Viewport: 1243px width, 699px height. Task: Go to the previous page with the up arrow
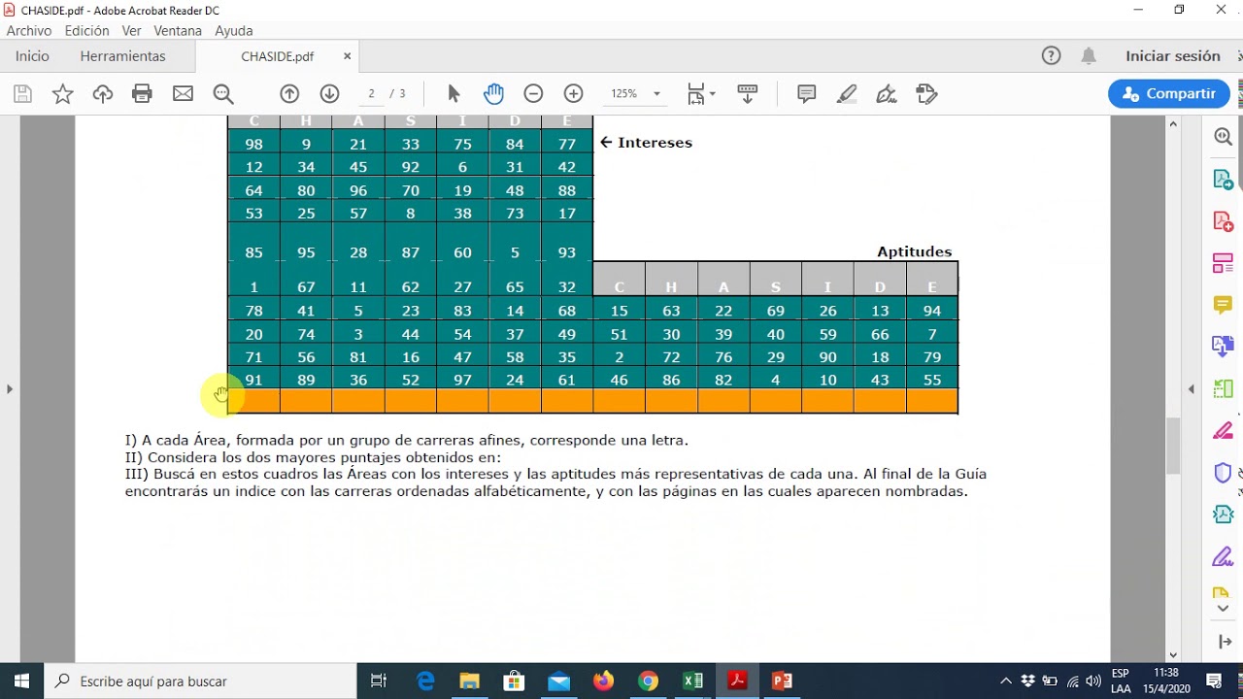(x=289, y=94)
